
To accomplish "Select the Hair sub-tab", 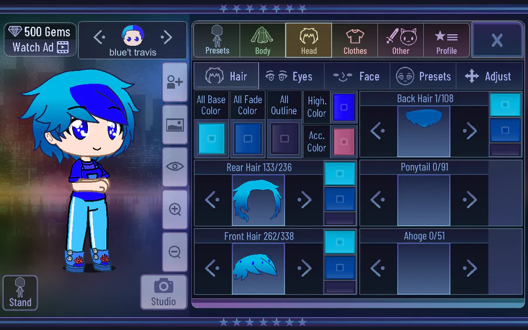I will click(x=226, y=76).
